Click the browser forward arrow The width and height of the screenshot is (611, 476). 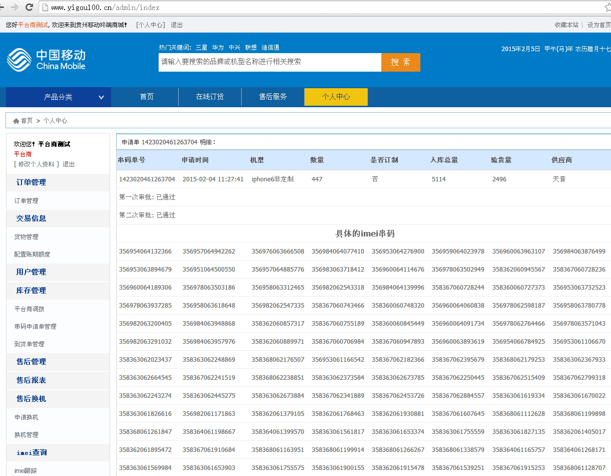click(15, 8)
